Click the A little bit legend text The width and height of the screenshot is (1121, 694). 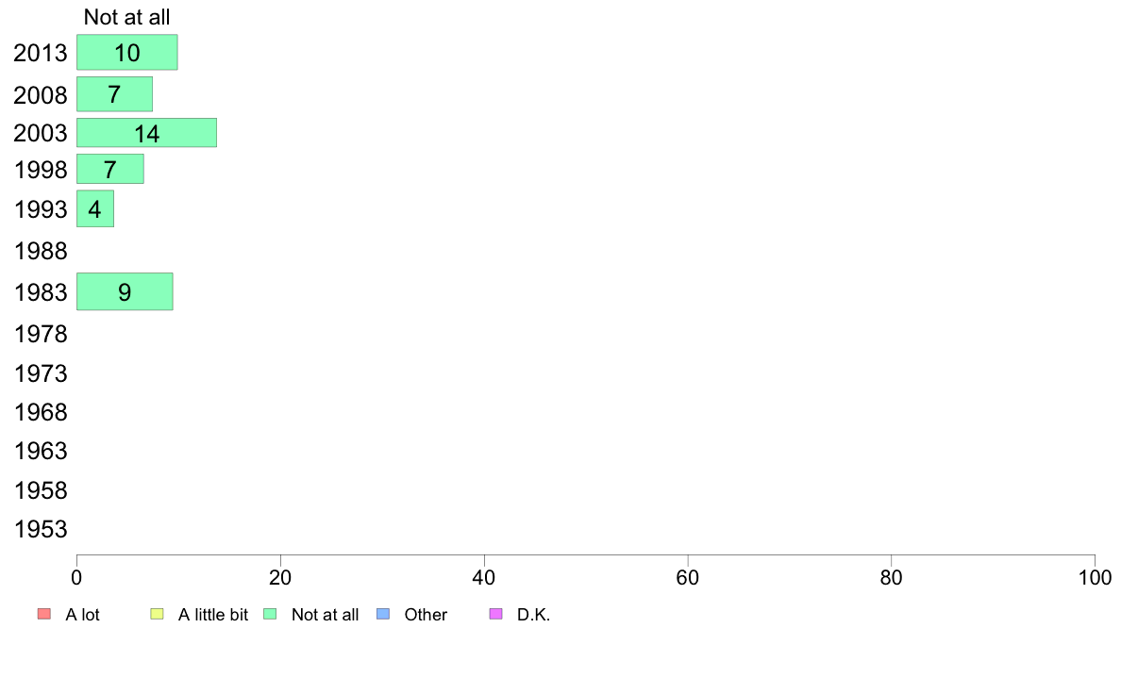click(213, 615)
